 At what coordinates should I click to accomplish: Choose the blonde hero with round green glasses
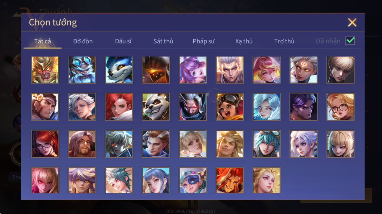click(x=340, y=107)
